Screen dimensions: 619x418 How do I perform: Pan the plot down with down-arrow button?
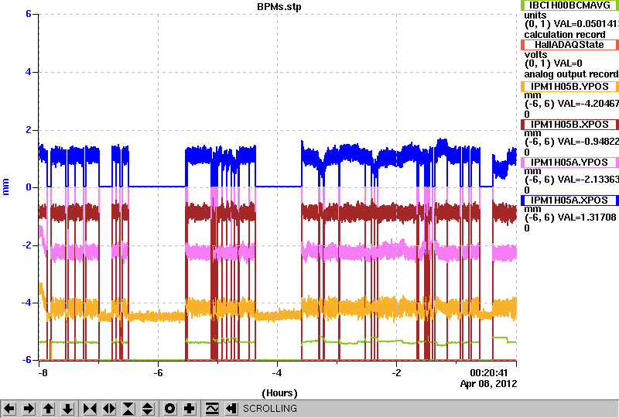pos(67,408)
